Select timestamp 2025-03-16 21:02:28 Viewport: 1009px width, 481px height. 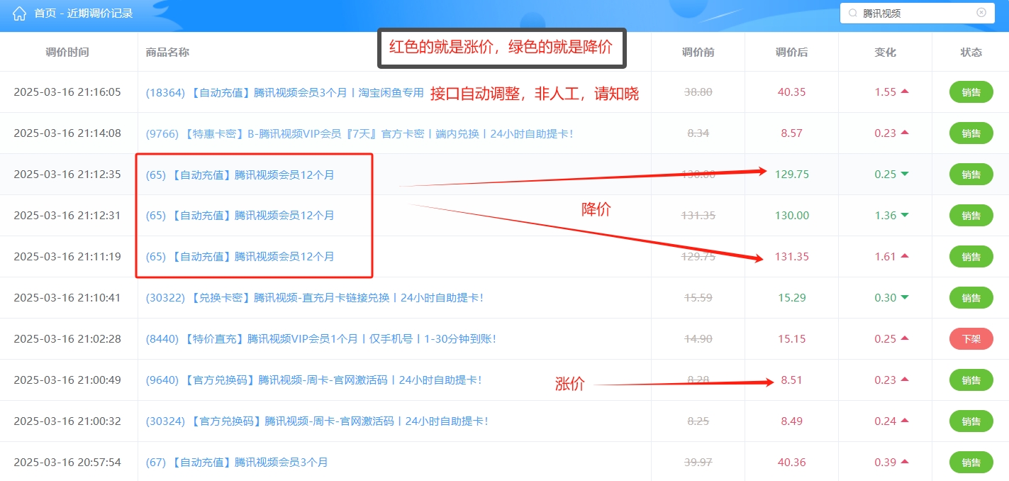(67, 339)
